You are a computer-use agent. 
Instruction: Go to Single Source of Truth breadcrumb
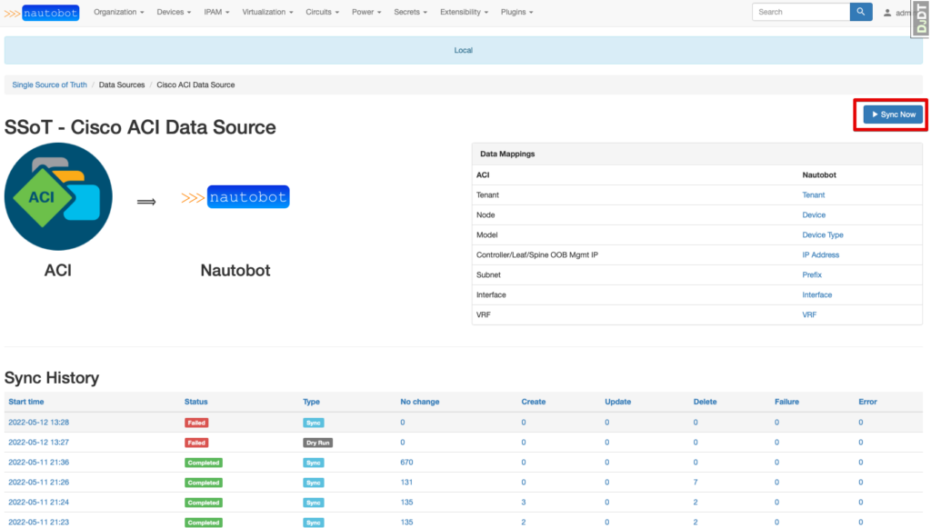point(49,85)
